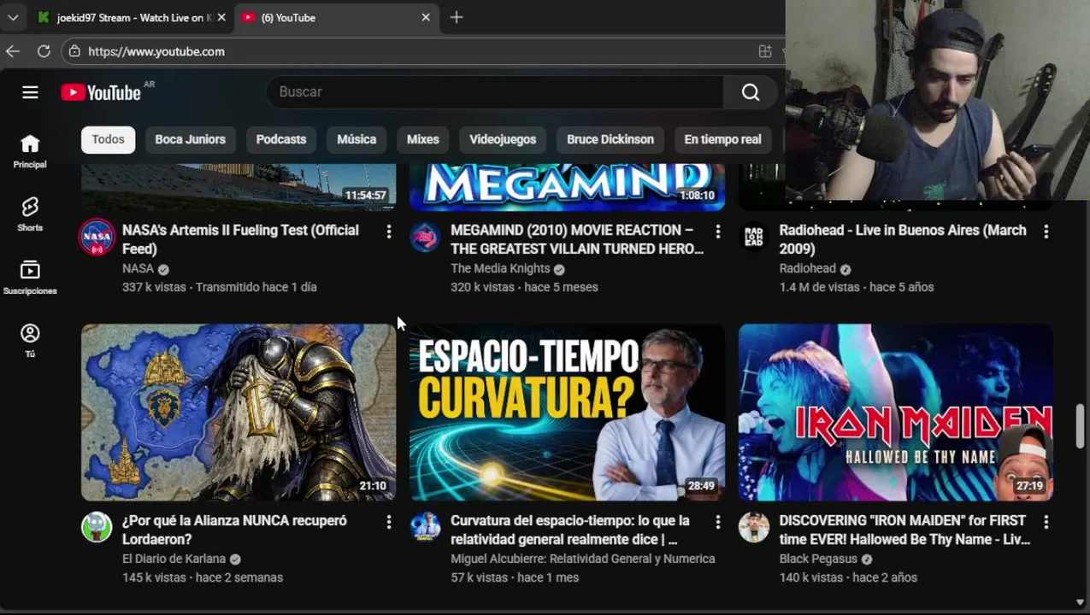
Task: Open options menu for MEGAMIND reaction video
Action: 718,231
